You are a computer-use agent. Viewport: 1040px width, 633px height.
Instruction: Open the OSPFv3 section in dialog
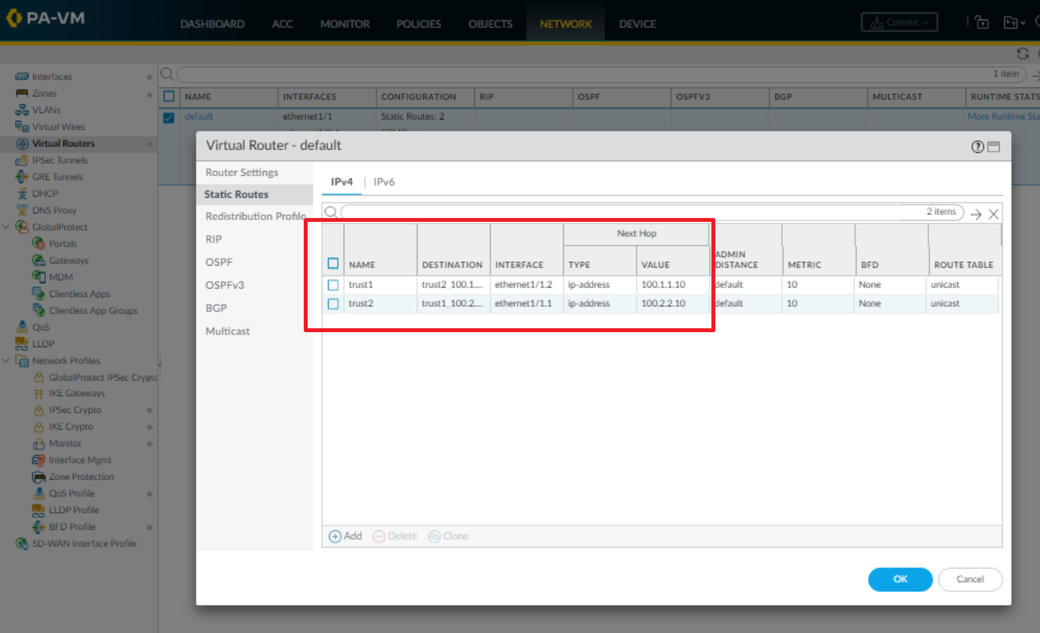click(x=225, y=285)
